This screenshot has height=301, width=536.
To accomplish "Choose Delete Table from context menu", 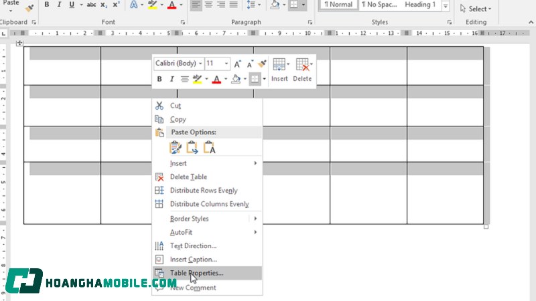I will click(207, 177).
